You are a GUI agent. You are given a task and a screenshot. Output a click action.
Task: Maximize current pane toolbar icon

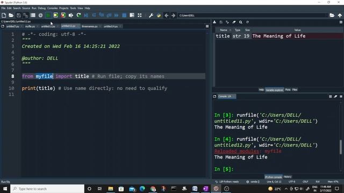[132, 16]
